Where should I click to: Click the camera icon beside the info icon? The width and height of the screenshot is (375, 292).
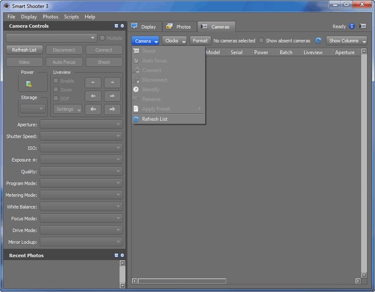pos(362,26)
